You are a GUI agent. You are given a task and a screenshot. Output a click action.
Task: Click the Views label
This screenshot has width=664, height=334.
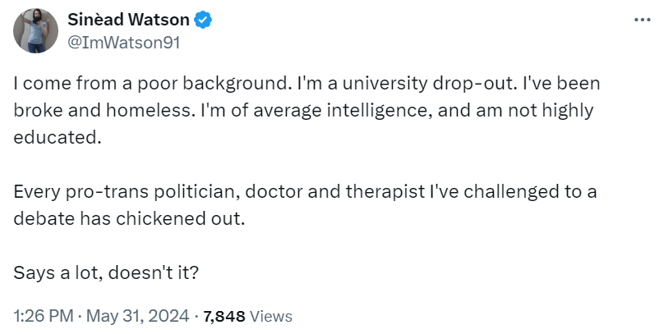click(x=270, y=315)
